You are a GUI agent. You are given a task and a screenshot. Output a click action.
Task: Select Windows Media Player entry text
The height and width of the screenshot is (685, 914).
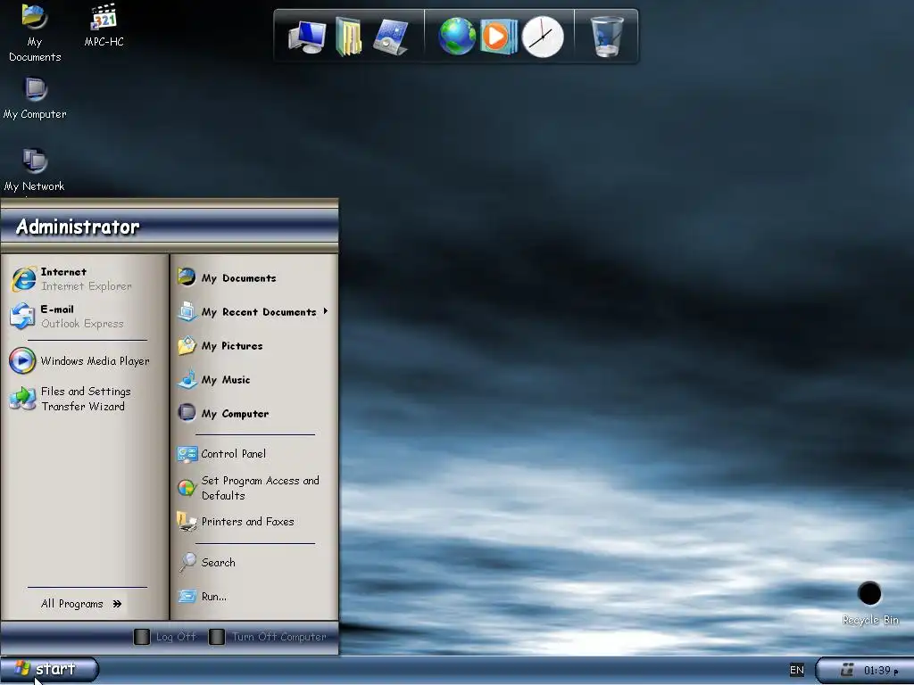(x=95, y=361)
